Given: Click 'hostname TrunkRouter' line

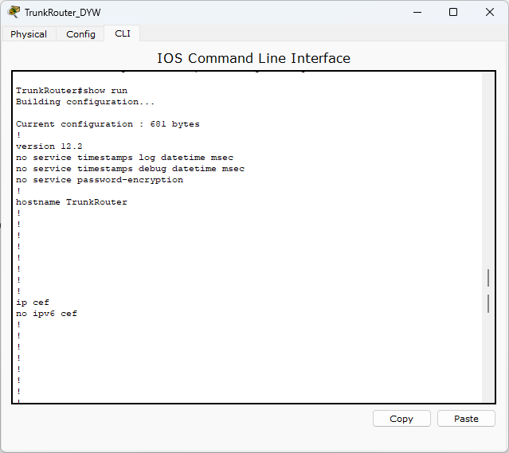Looking at the screenshot, I should coord(72,202).
